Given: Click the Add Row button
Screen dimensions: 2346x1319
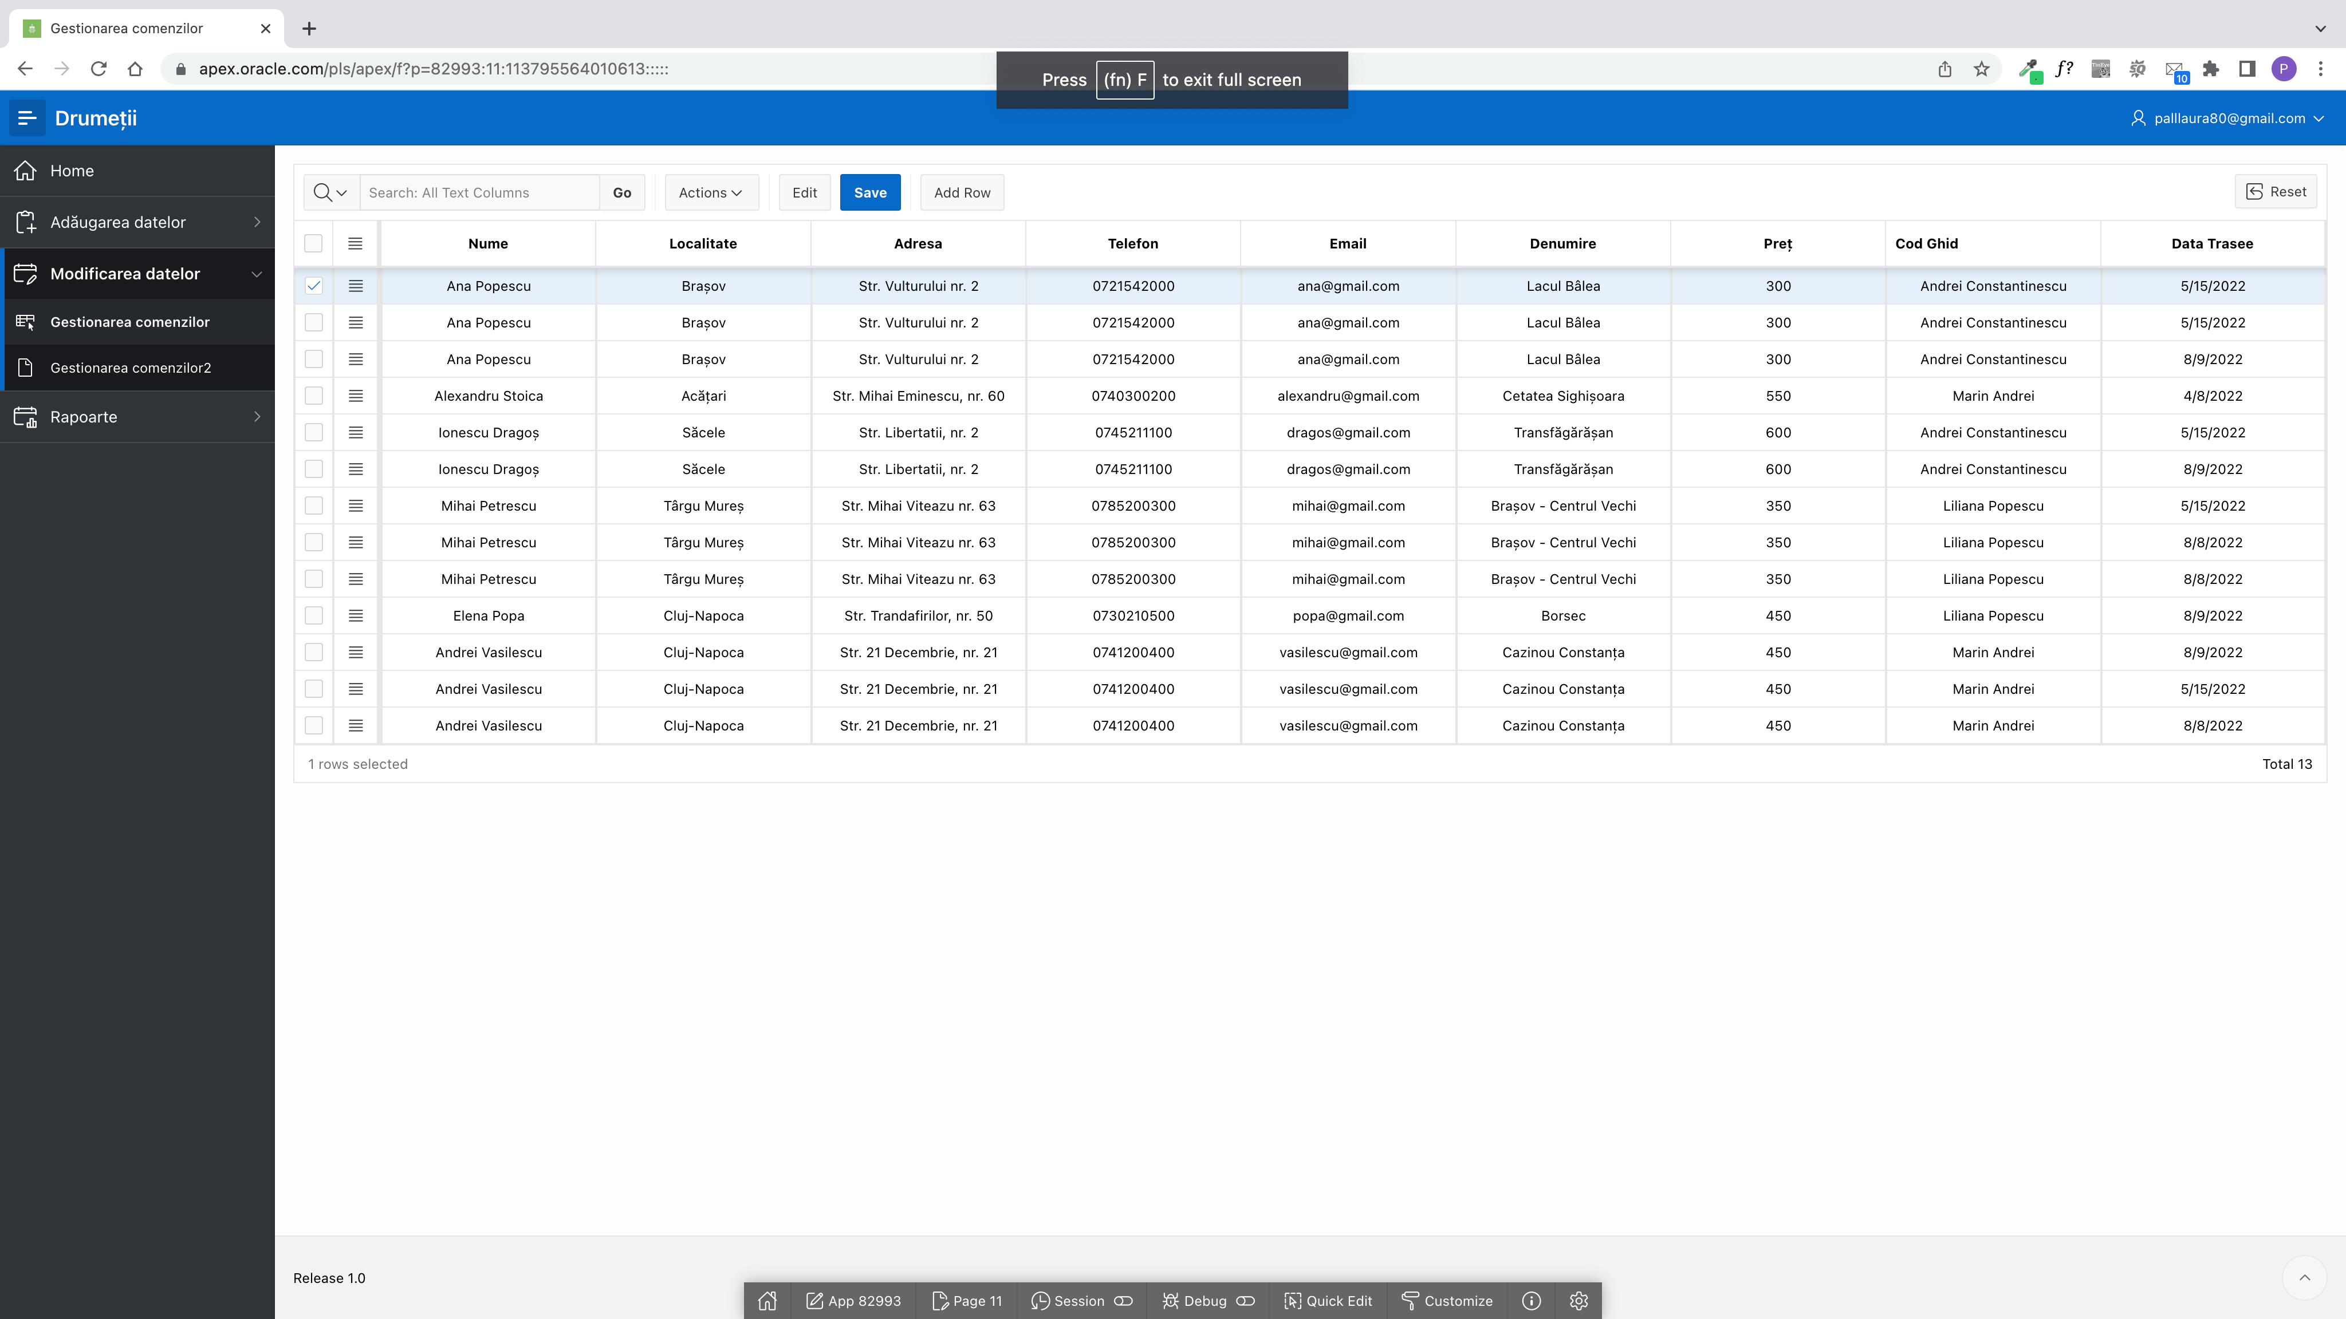Looking at the screenshot, I should click(x=962, y=192).
